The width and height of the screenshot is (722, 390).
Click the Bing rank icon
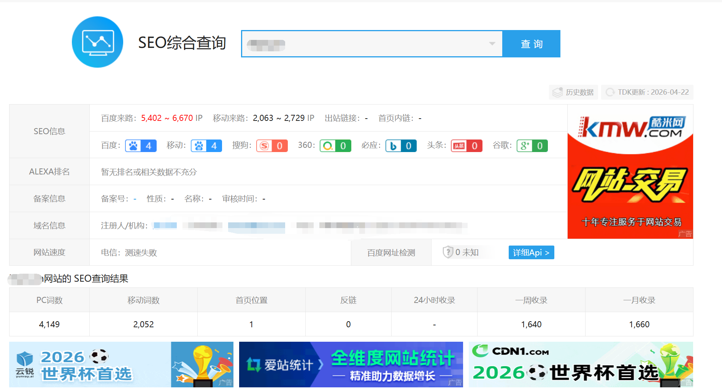tap(394, 146)
